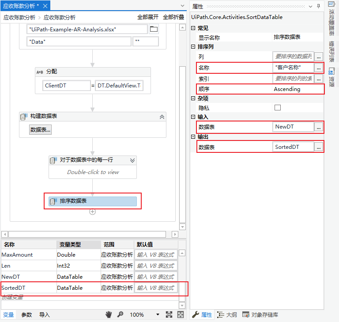Collapse the 构建数据表 activity
The width and height of the screenshot is (339, 322).
point(162,117)
